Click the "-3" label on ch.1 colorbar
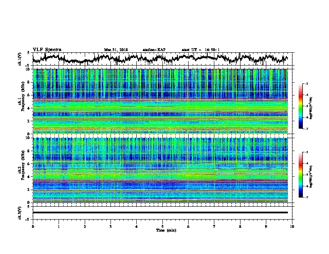The width and height of the screenshot is (329, 254). click(307, 83)
